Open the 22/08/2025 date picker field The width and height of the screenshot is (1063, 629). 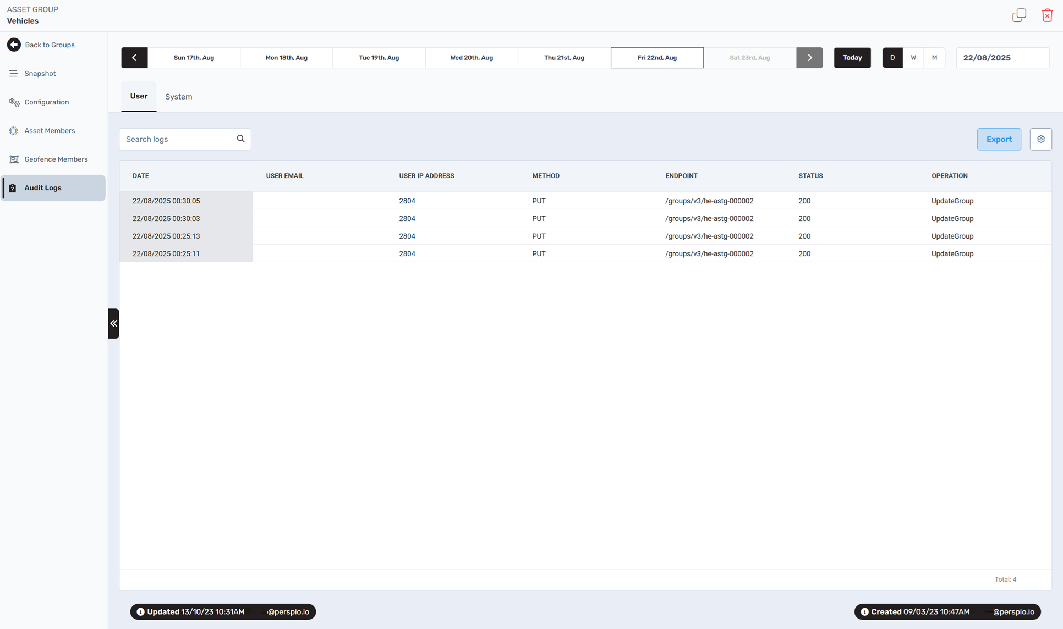point(1002,57)
